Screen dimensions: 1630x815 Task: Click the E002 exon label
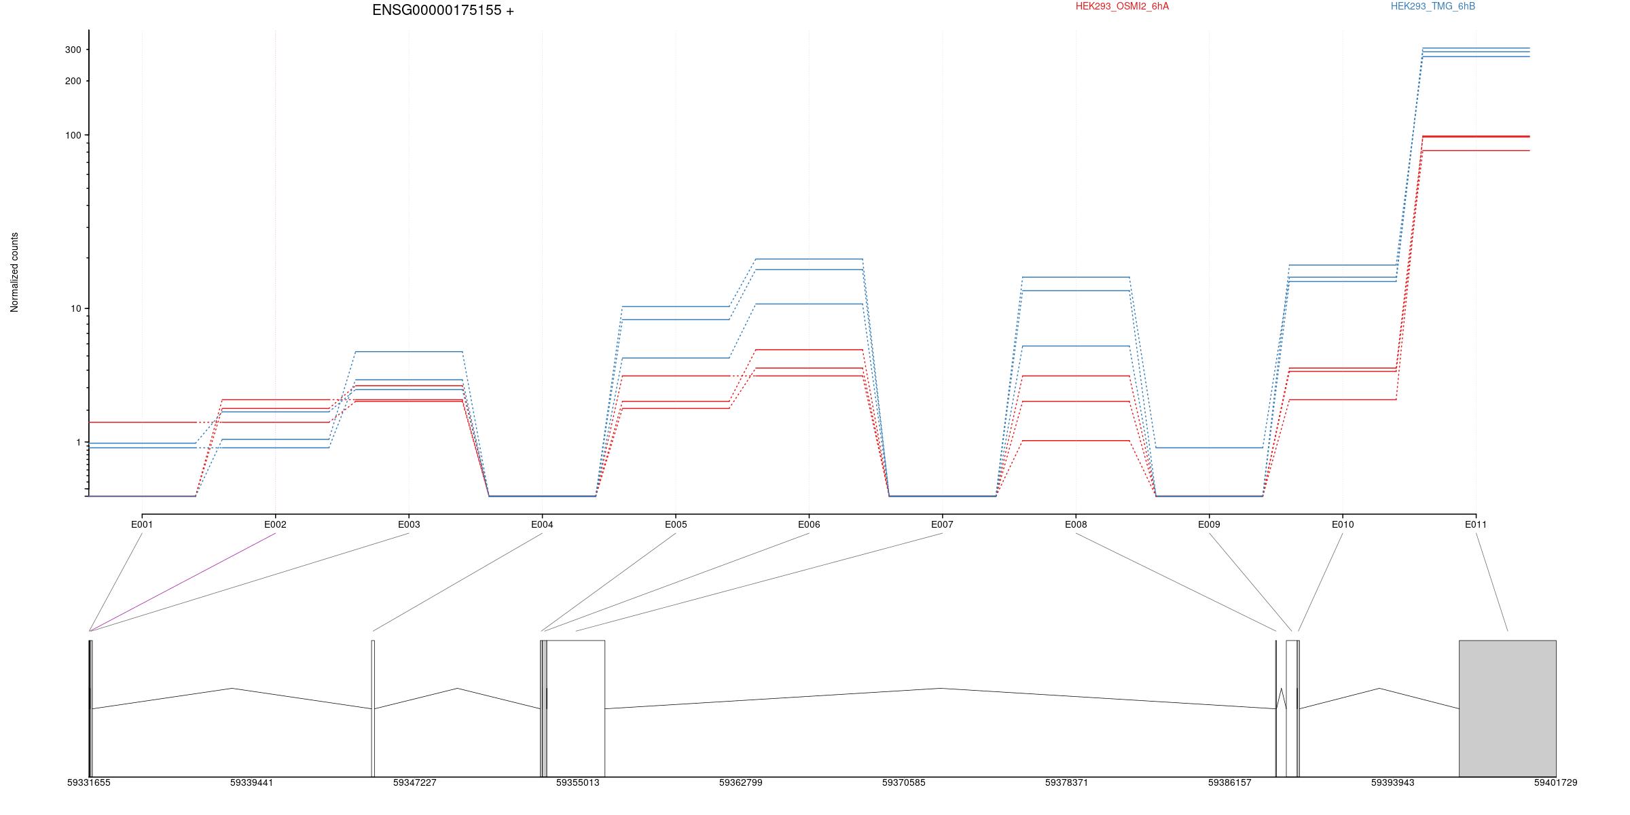tap(275, 524)
